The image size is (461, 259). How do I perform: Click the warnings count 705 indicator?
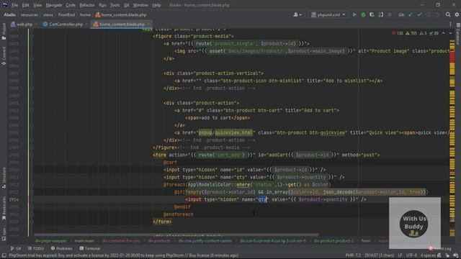tap(411, 34)
